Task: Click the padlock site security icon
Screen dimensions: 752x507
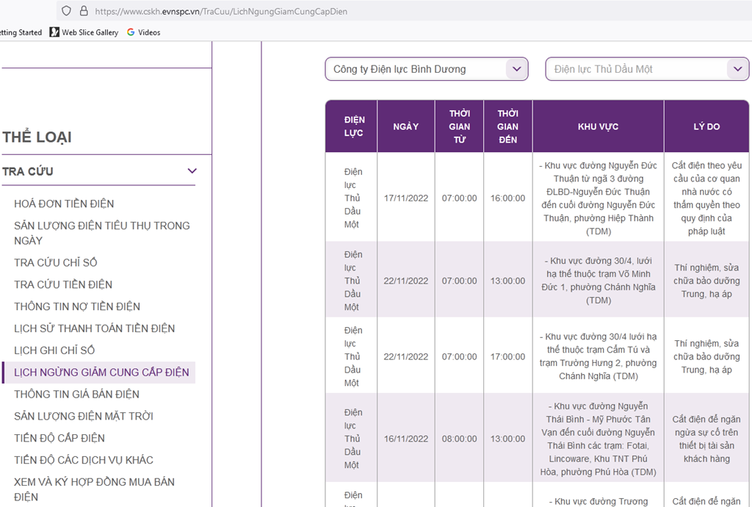Action: [84, 11]
